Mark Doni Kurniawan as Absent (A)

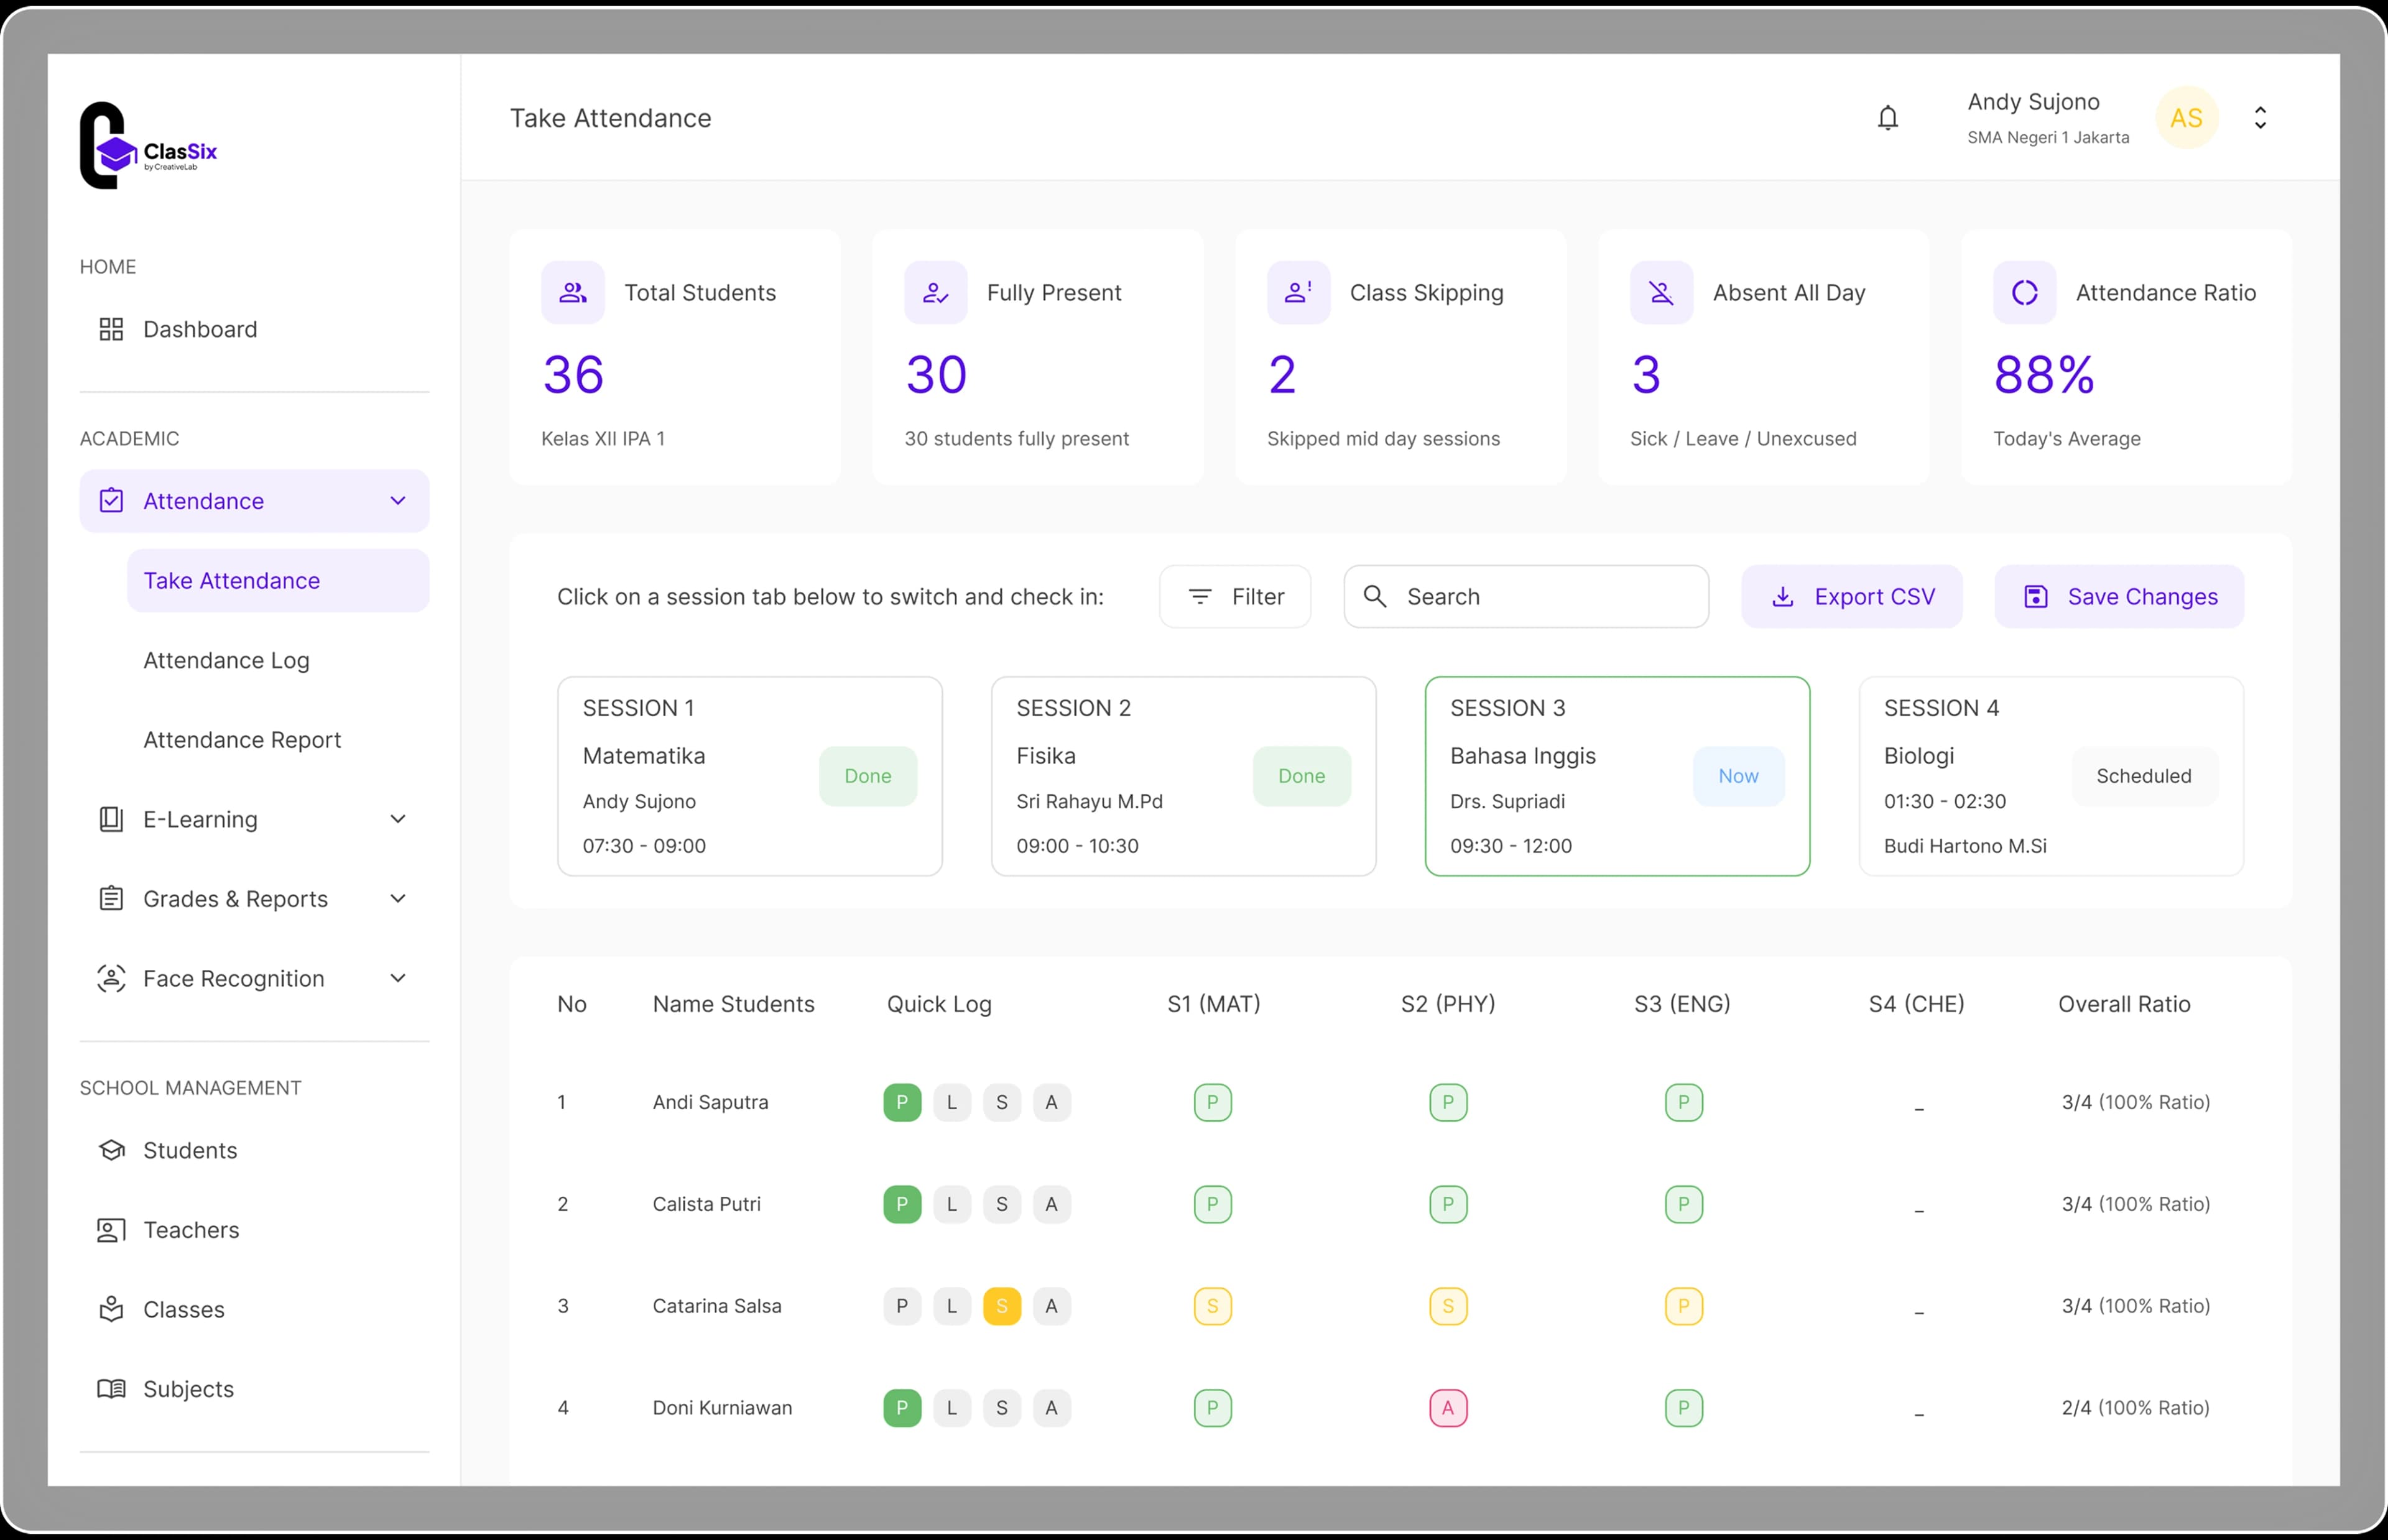pyautogui.click(x=1051, y=1408)
